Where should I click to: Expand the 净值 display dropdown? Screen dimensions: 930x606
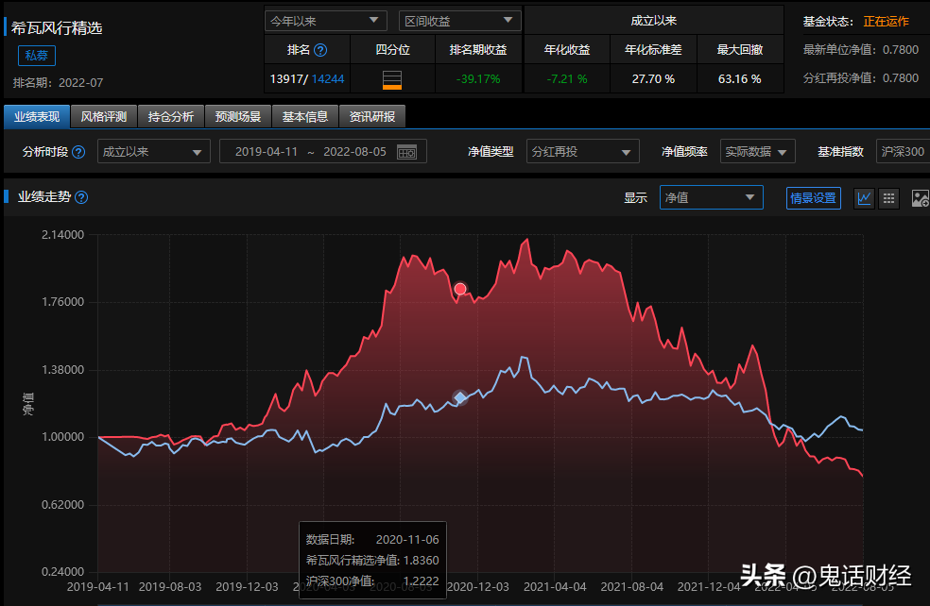click(x=711, y=198)
